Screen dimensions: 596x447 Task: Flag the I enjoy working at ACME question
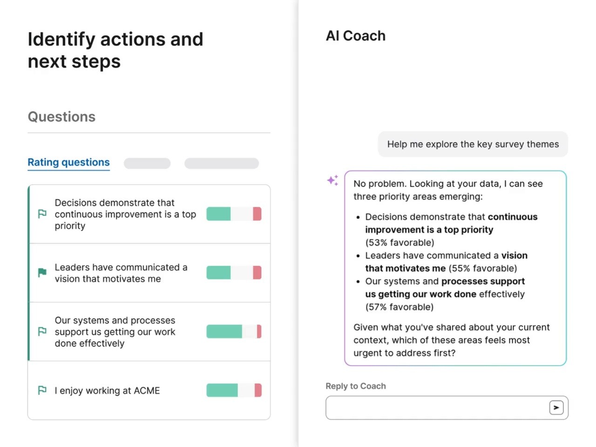click(x=42, y=390)
